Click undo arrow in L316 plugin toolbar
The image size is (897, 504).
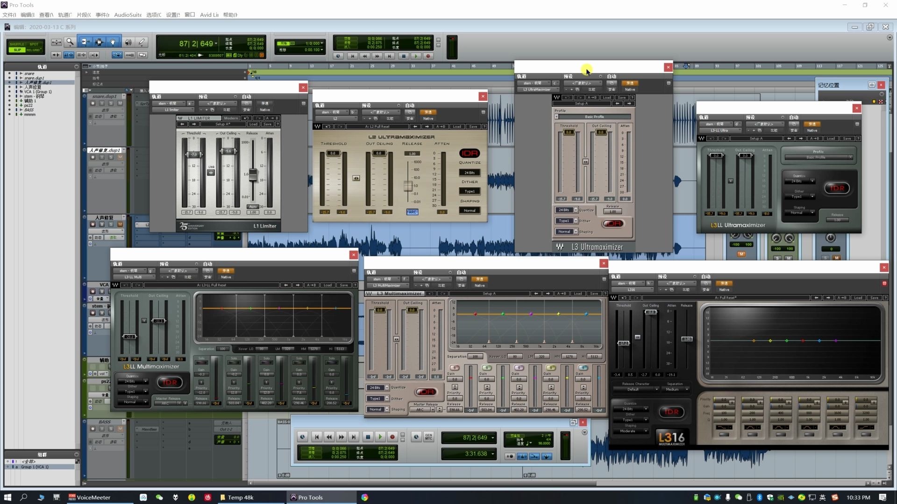[625, 297]
